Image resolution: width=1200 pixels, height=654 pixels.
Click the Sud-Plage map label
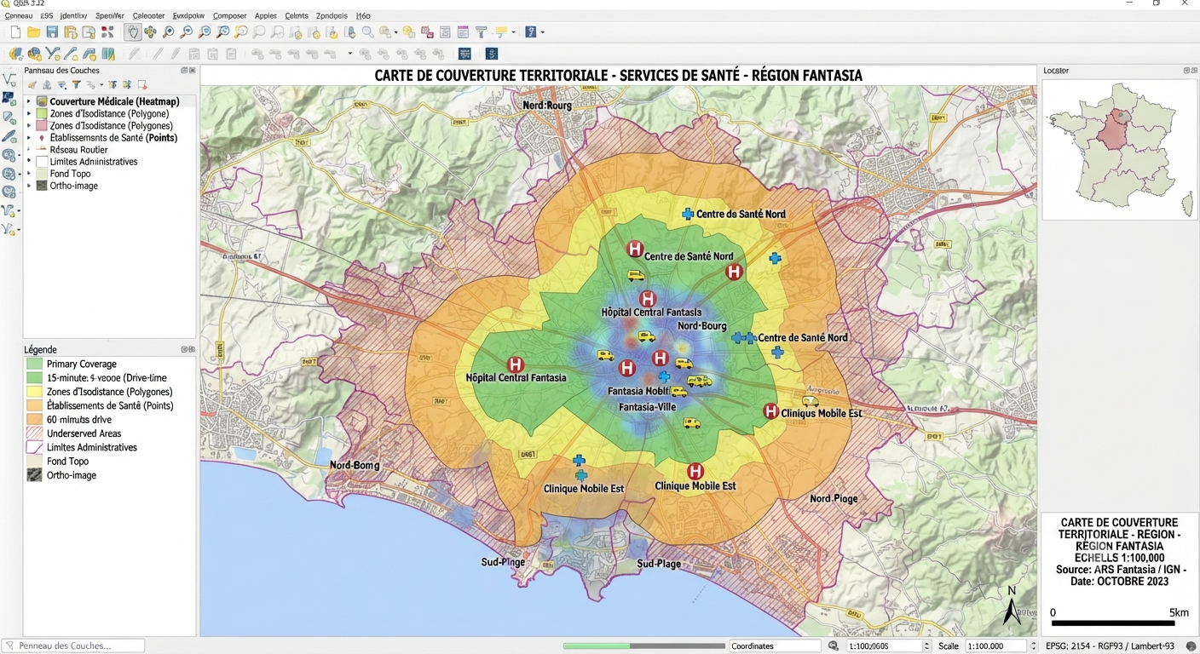pos(659,564)
